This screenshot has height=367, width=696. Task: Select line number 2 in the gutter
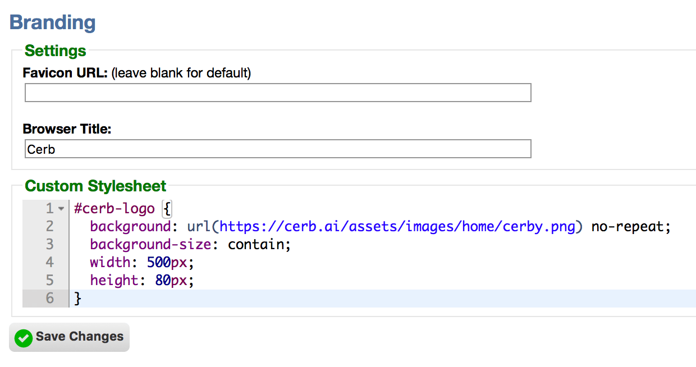click(50, 227)
